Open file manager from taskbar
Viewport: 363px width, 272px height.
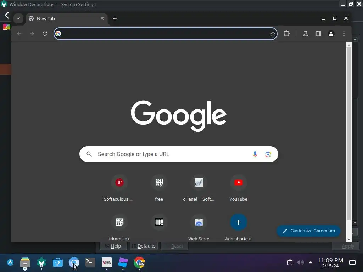click(x=25, y=263)
